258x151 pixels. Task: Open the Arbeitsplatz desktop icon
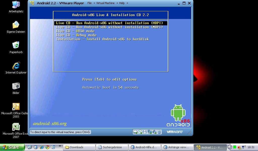(x=16, y=7)
